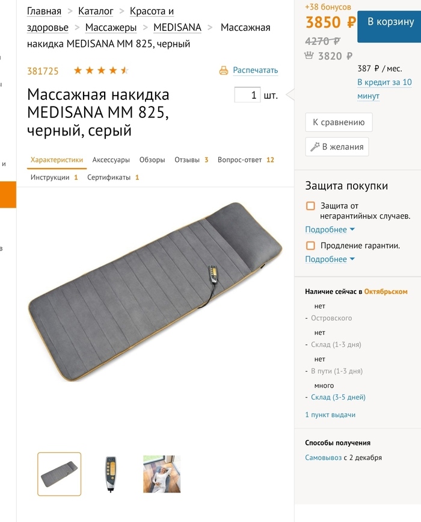Image resolution: width=421 pixels, height=522 pixels.
Task: Click the printer icon next to Распечатать
Action: coord(224,70)
